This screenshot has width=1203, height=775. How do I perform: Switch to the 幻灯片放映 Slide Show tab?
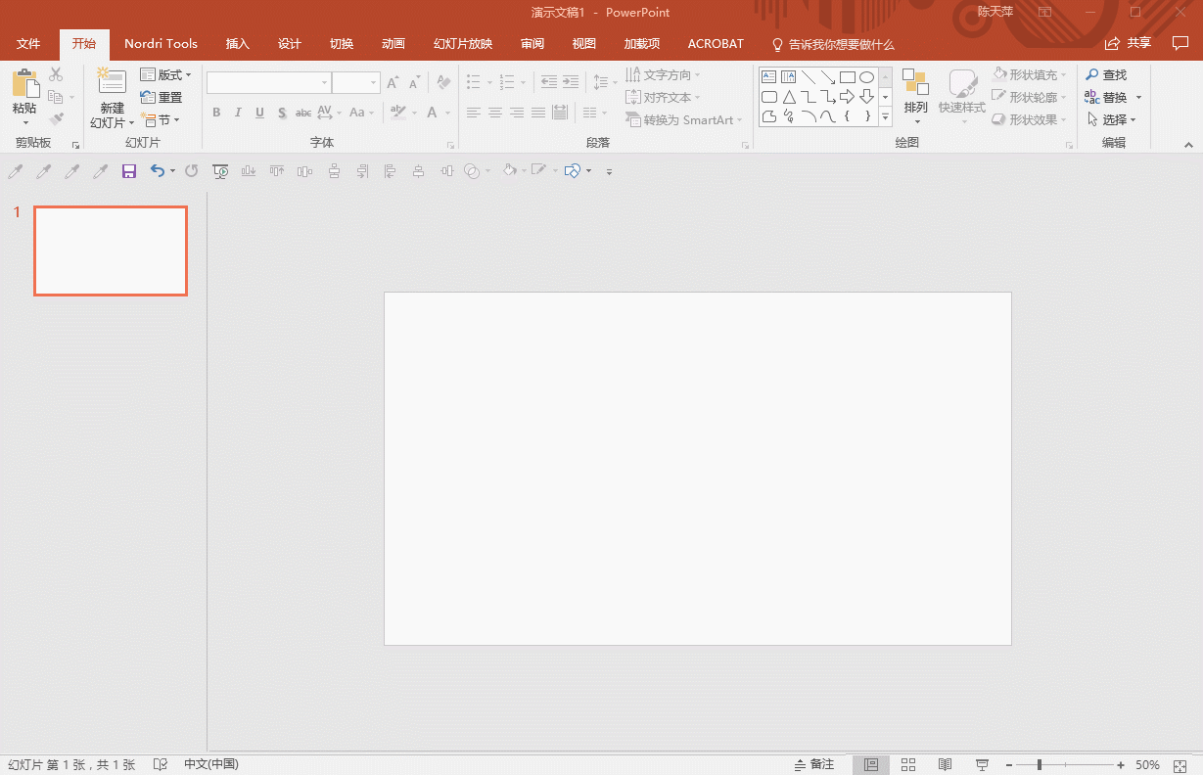[463, 44]
